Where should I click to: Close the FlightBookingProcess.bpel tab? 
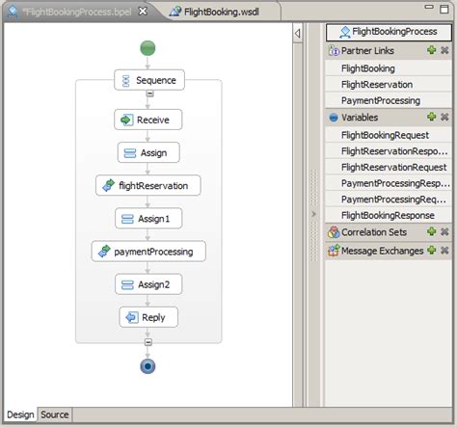(143, 12)
